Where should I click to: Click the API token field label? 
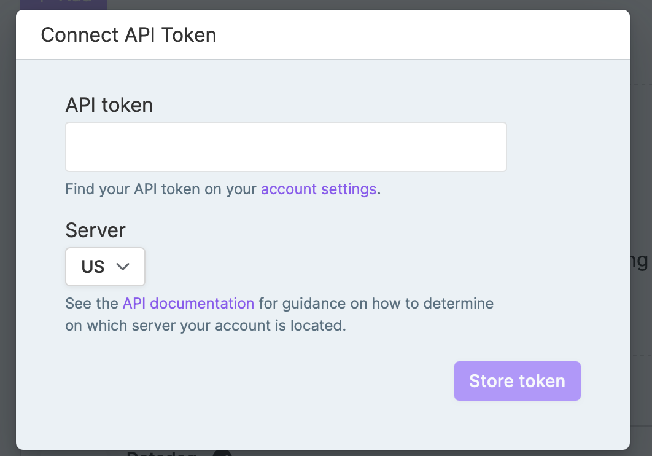[x=109, y=105]
